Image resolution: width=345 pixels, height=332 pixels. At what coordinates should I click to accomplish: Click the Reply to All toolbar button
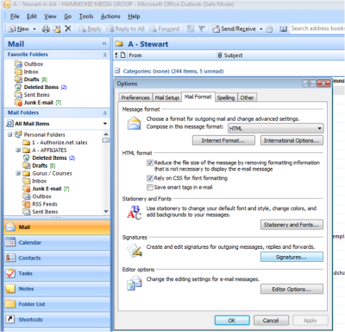point(125,29)
